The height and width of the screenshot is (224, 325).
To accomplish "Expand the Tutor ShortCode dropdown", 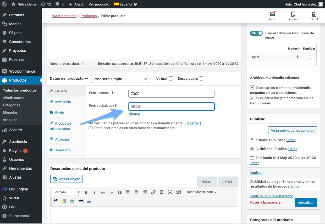I will tap(201, 192).
